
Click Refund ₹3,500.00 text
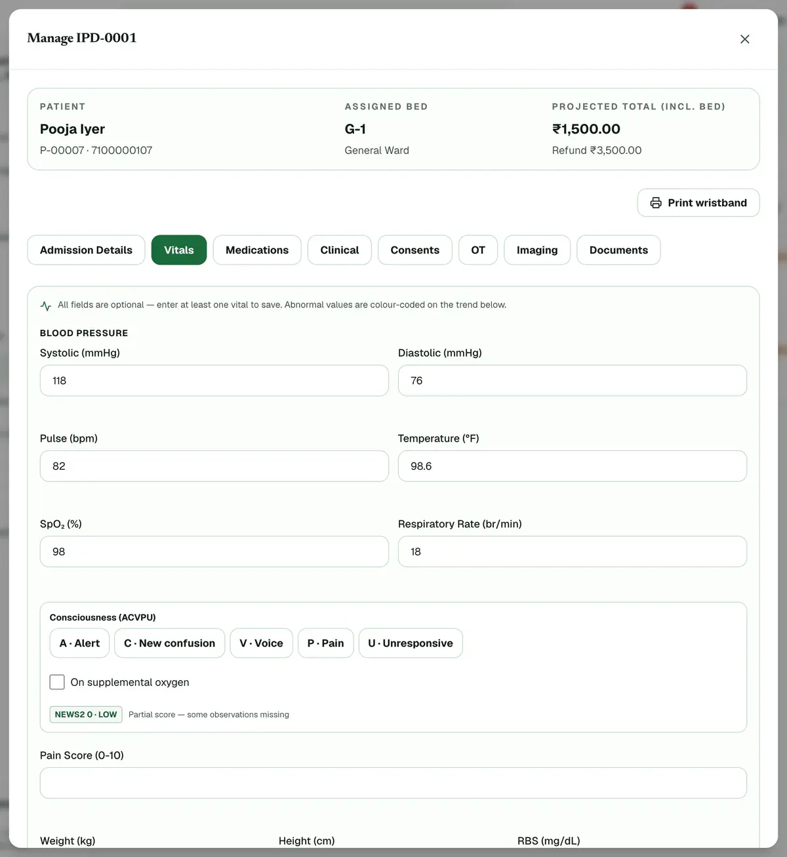pos(597,151)
